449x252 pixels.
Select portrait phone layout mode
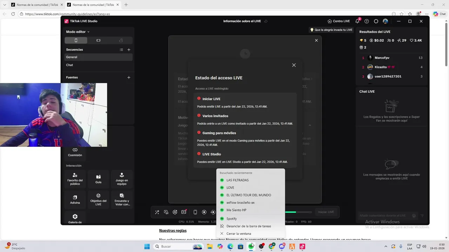pos(76,40)
